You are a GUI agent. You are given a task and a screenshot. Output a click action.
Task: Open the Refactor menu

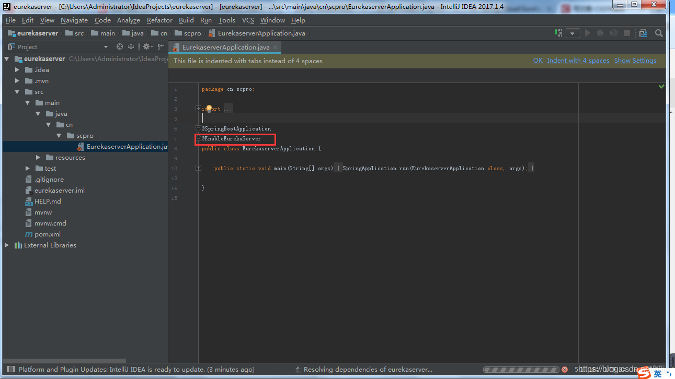159,20
